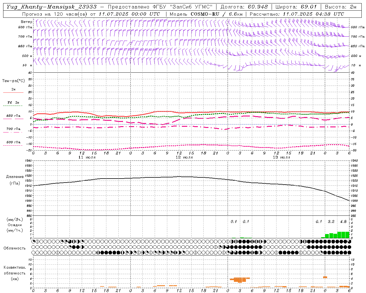Click the 10 м wind level label on left

tap(27, 65)
